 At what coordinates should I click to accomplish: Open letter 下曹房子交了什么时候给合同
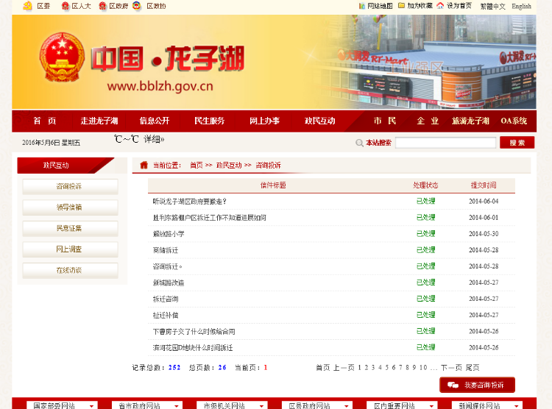[x=194, y=332]
